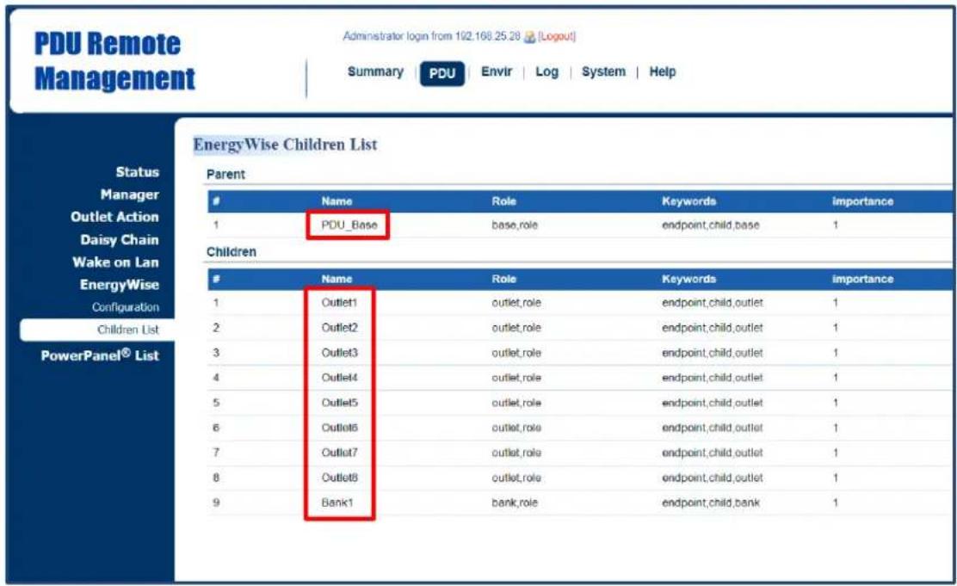Select Outlet Action in the sidebar
Viewport: 957px width, 586px height.
pyautogui.click(x=114, y=218)
